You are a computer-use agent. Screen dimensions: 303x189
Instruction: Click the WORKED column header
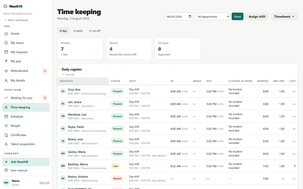tap(263, 81)
